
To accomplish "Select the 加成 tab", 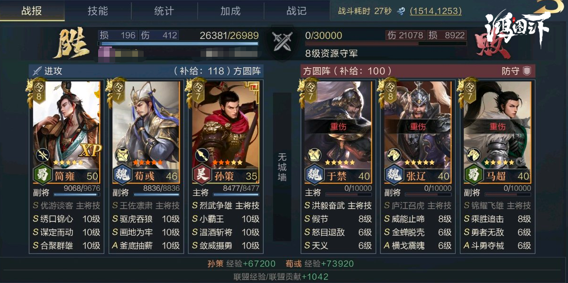I will (x=231, y=11).
